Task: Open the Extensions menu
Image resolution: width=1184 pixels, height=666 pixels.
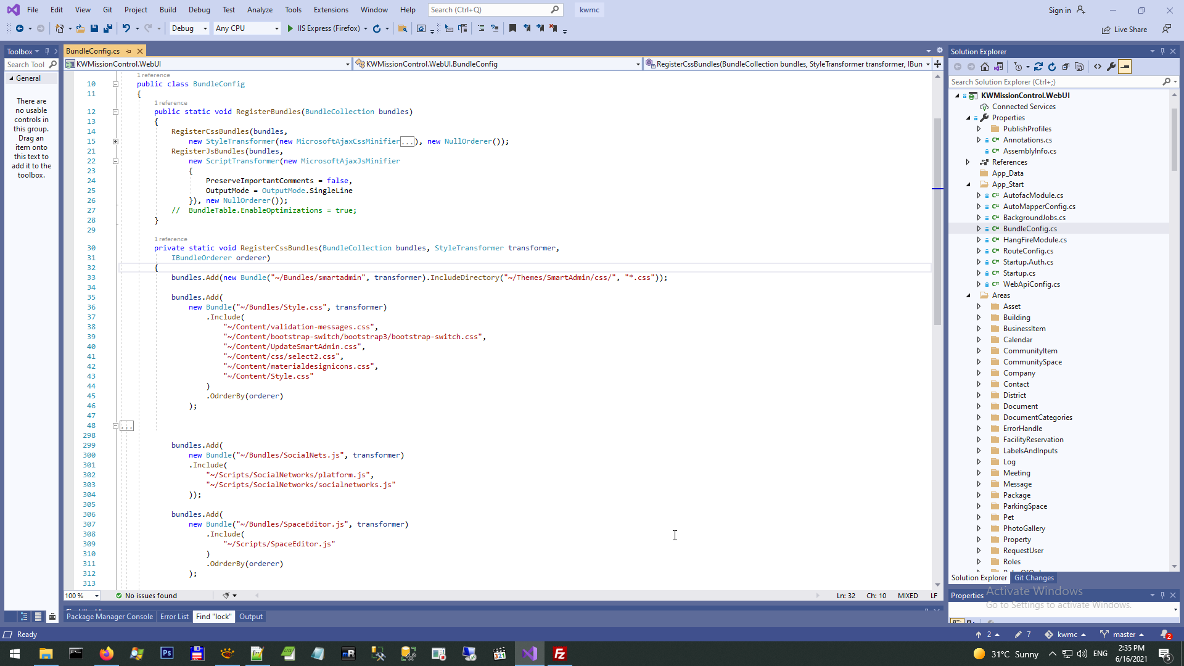Action: tap(331, 10)
